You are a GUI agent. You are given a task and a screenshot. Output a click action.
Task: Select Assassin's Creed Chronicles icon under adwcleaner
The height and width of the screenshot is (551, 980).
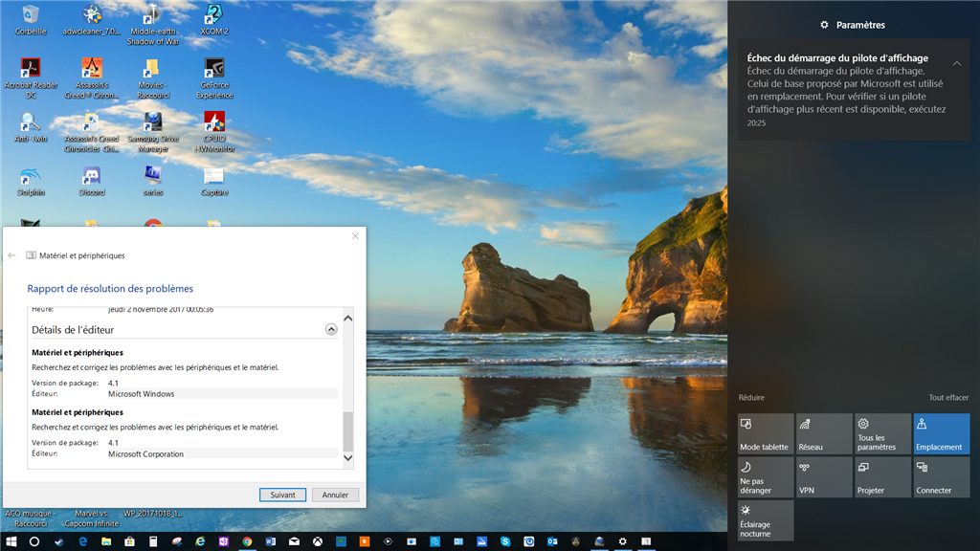tap(92, 78)
